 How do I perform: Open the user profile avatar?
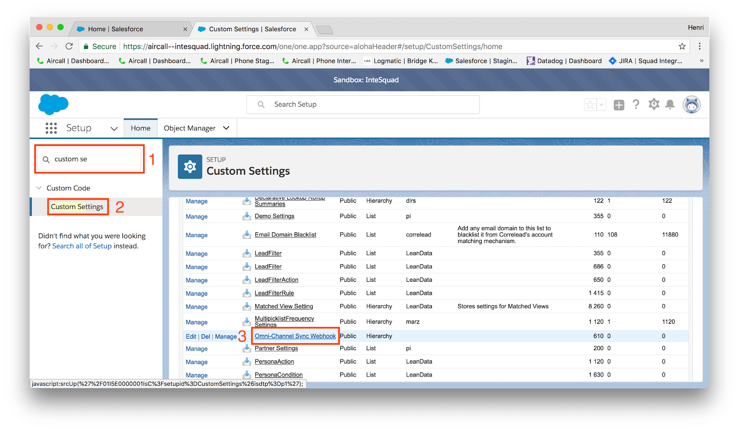coord(691,105)
